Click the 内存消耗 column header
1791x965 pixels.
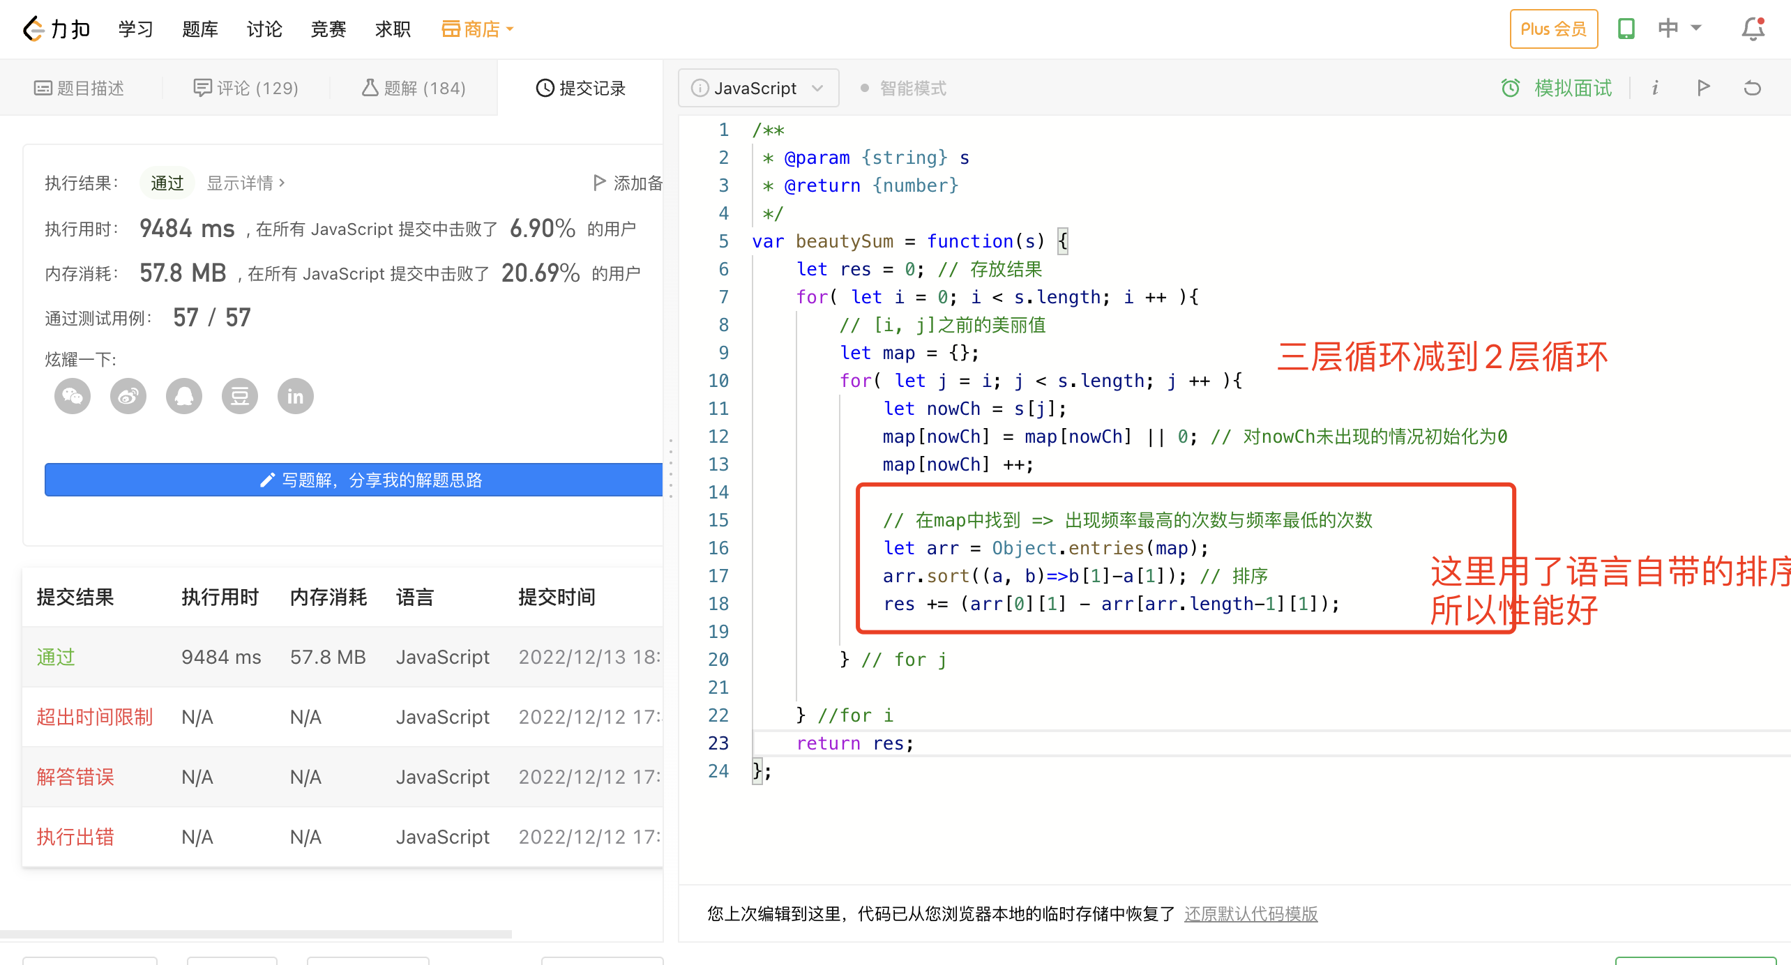(328, 597)
